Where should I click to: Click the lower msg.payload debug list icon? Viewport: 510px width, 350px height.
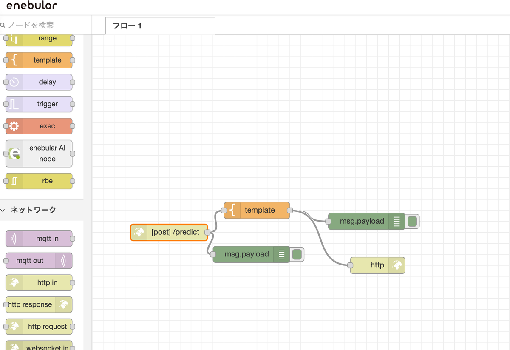(282, 254)
